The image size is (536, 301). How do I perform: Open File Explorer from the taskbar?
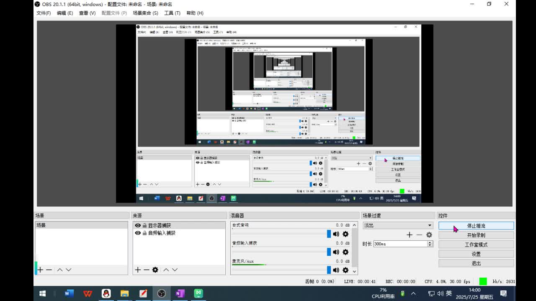pos(125,293)
